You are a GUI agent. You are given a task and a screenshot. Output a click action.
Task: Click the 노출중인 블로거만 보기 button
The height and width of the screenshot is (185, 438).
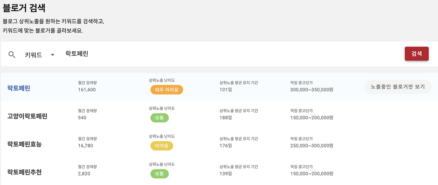(398, 87)
